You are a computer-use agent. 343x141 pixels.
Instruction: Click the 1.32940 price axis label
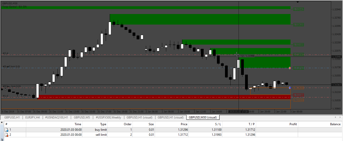click(336, 9)
